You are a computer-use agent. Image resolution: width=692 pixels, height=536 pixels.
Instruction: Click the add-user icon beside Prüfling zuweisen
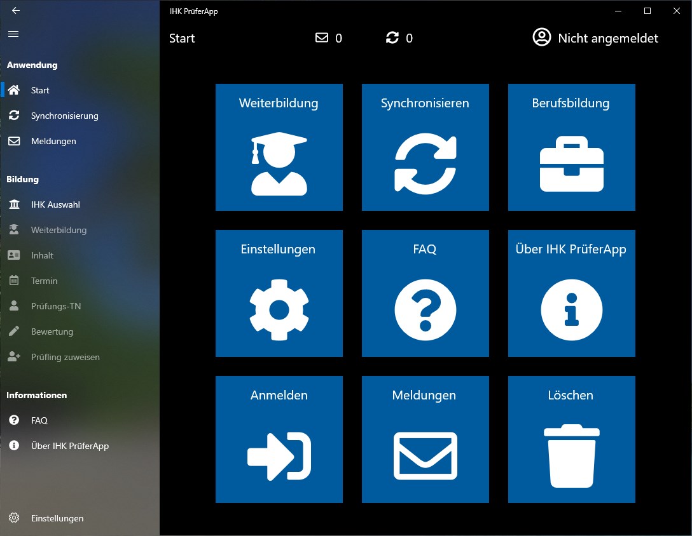pyautogui.click(x=14, y=357)
